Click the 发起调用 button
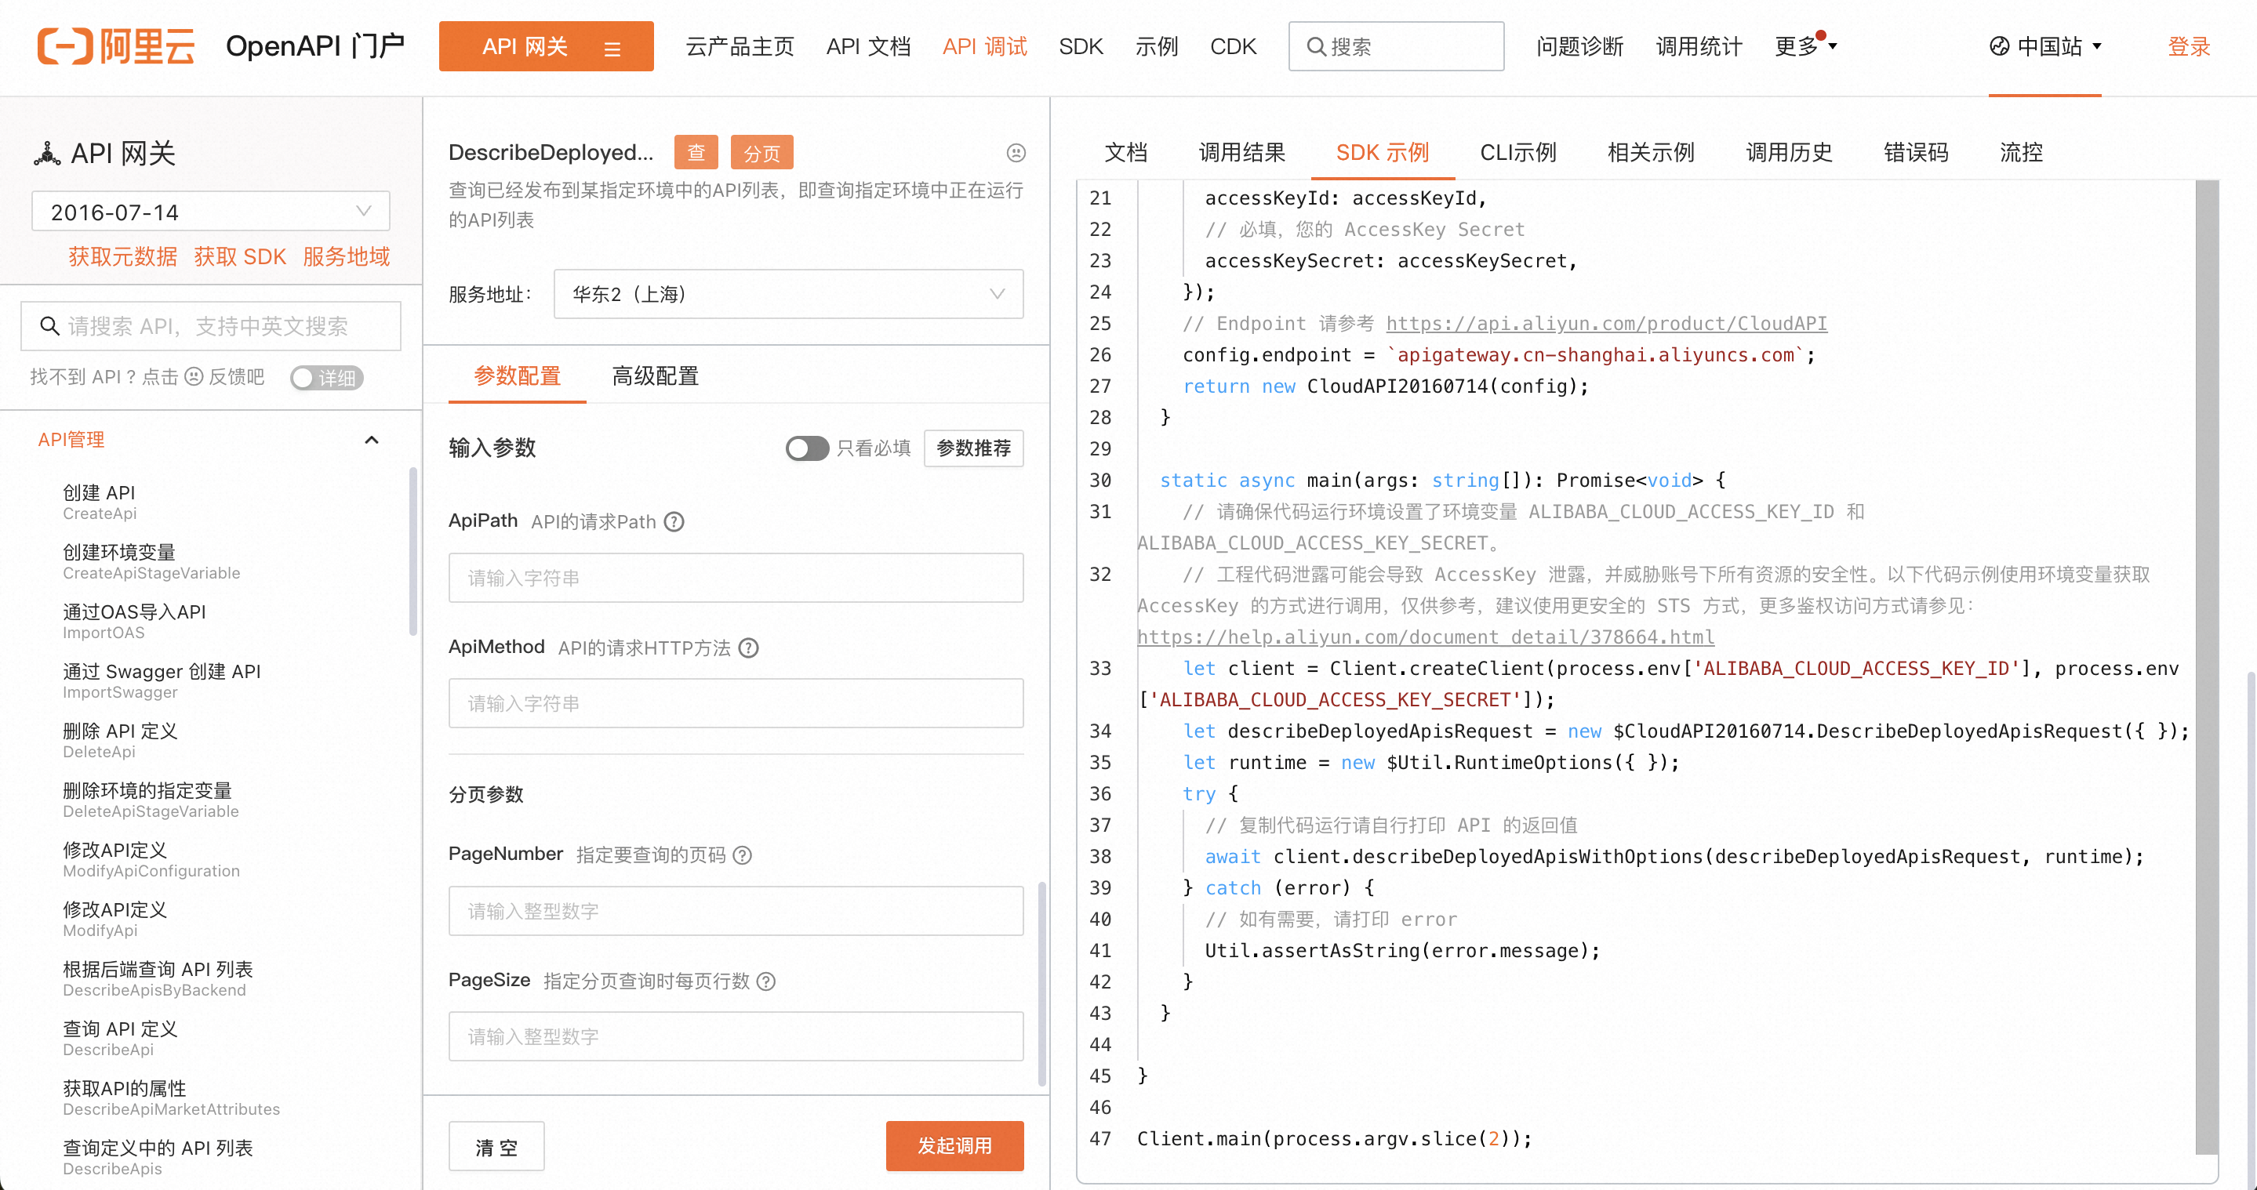This screenshot has width=2257, height=1190. tap(954, 1146)
